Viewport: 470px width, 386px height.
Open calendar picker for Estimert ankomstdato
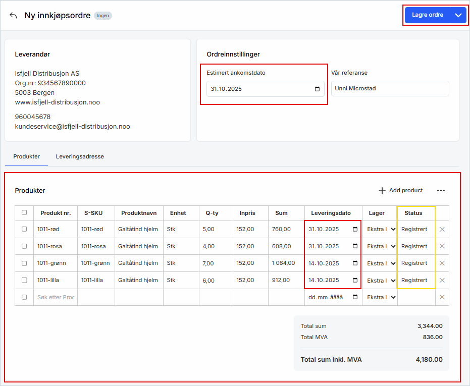(317, 89)
